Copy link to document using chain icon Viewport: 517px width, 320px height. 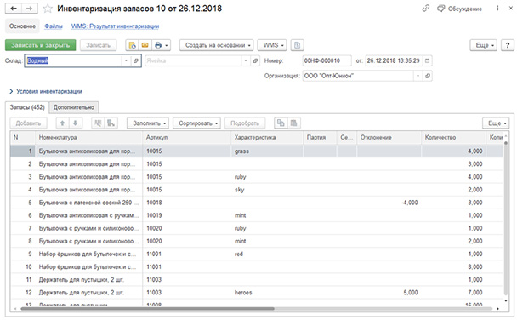[x=426, y=9]
